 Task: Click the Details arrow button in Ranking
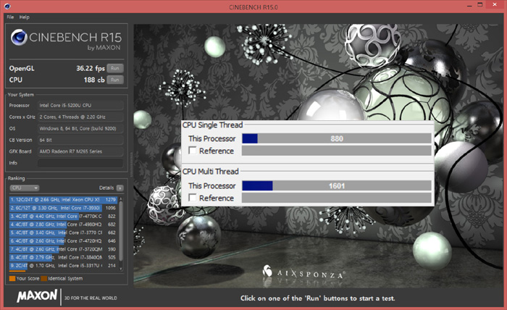(120, 188)
